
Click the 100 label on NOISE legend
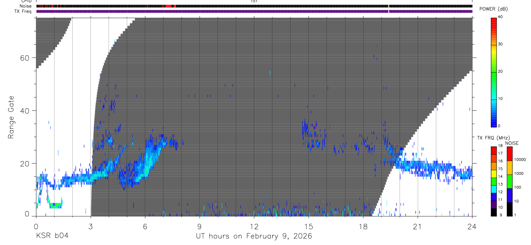518,187
